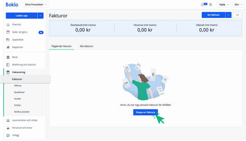Click the Bank building icon
The image size is (246, 141).
[x=8, y=57]
